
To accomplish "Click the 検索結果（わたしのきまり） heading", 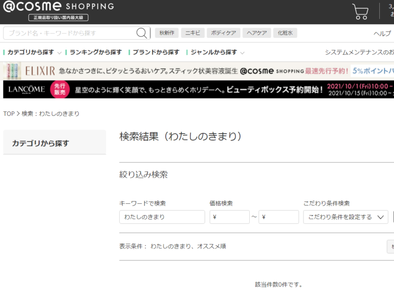I will click(x=180, y=136).
